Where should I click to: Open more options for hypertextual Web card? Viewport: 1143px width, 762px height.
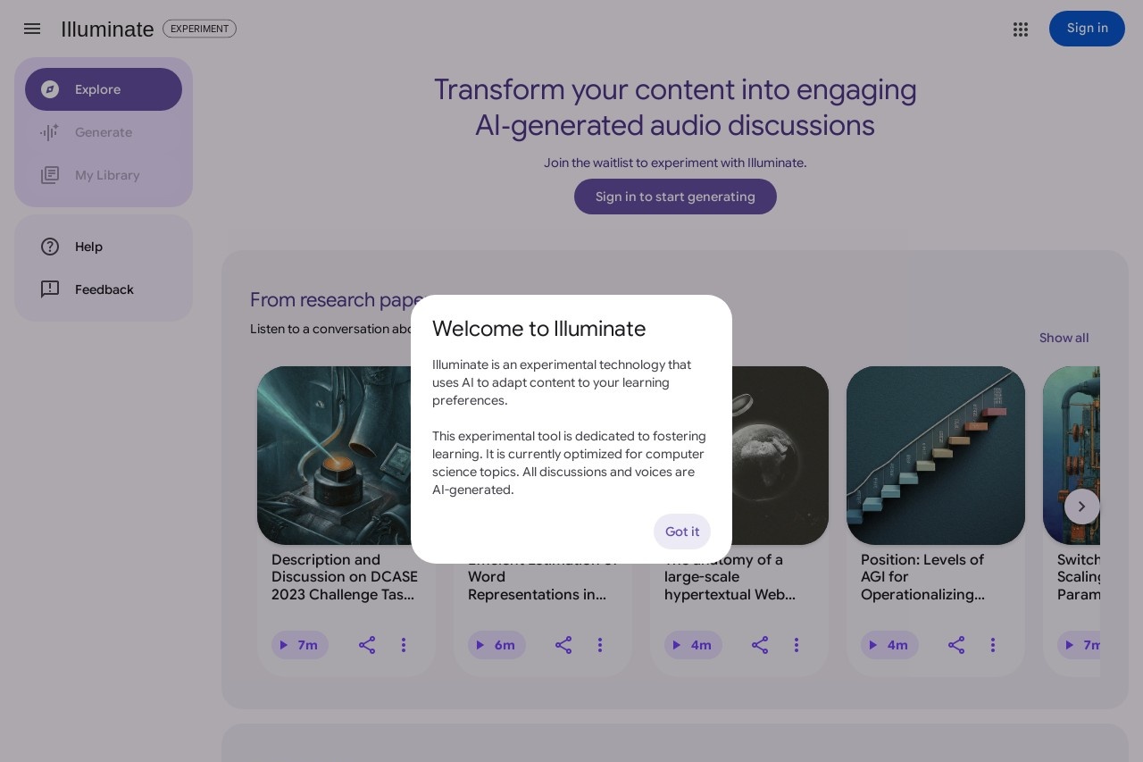797,645
